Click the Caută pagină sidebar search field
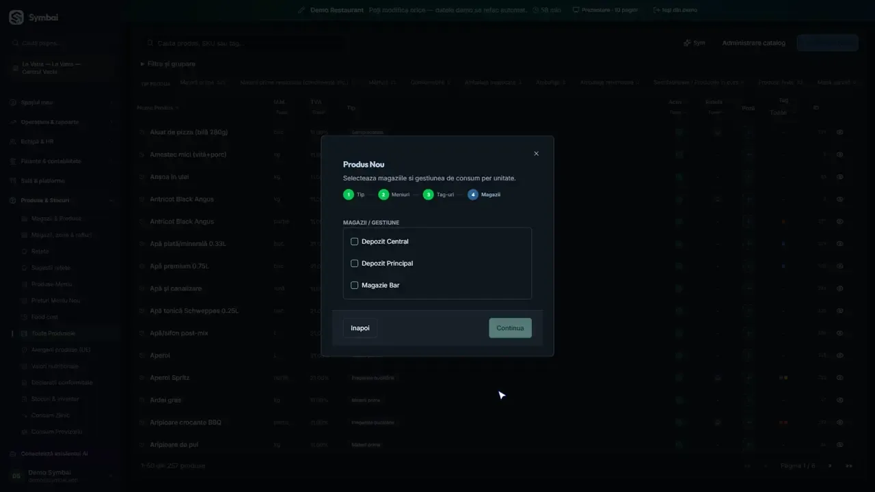This screenshot has height=492, width=875. pyautogui.click(x=62, y=43)
